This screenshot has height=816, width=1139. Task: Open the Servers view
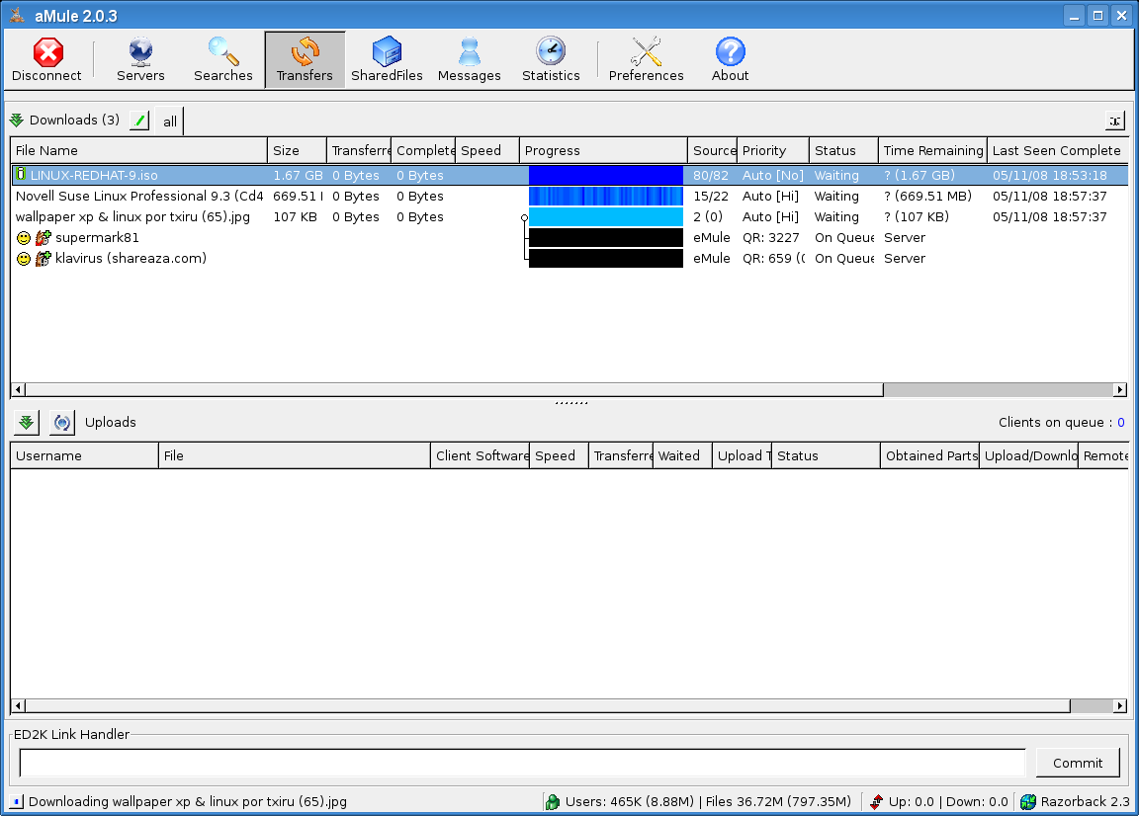pos(140,59)
